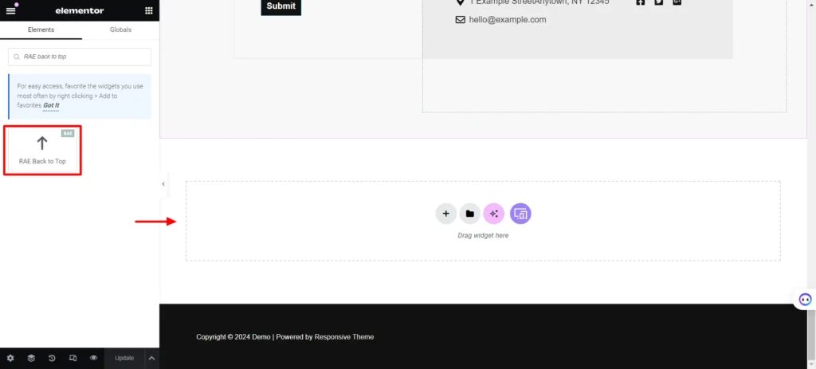Click the hello@example.com email text
This screenshot has width=816, height=369.
pyautogui.click(x=508, y=20)
